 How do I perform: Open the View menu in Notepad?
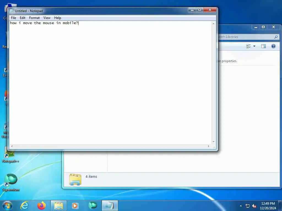coord(47,18)
